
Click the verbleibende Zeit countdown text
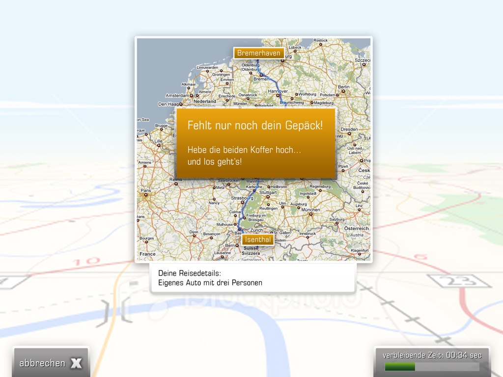click(432, 355)
